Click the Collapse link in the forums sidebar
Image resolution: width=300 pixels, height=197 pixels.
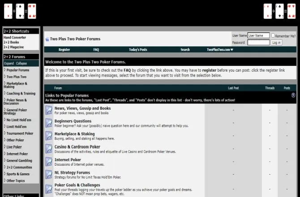(x=21, y=64)
